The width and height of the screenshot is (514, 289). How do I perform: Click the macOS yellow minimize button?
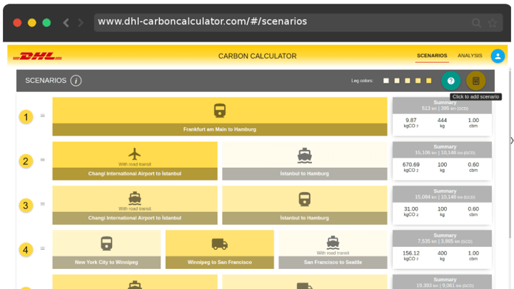(32, 23)
